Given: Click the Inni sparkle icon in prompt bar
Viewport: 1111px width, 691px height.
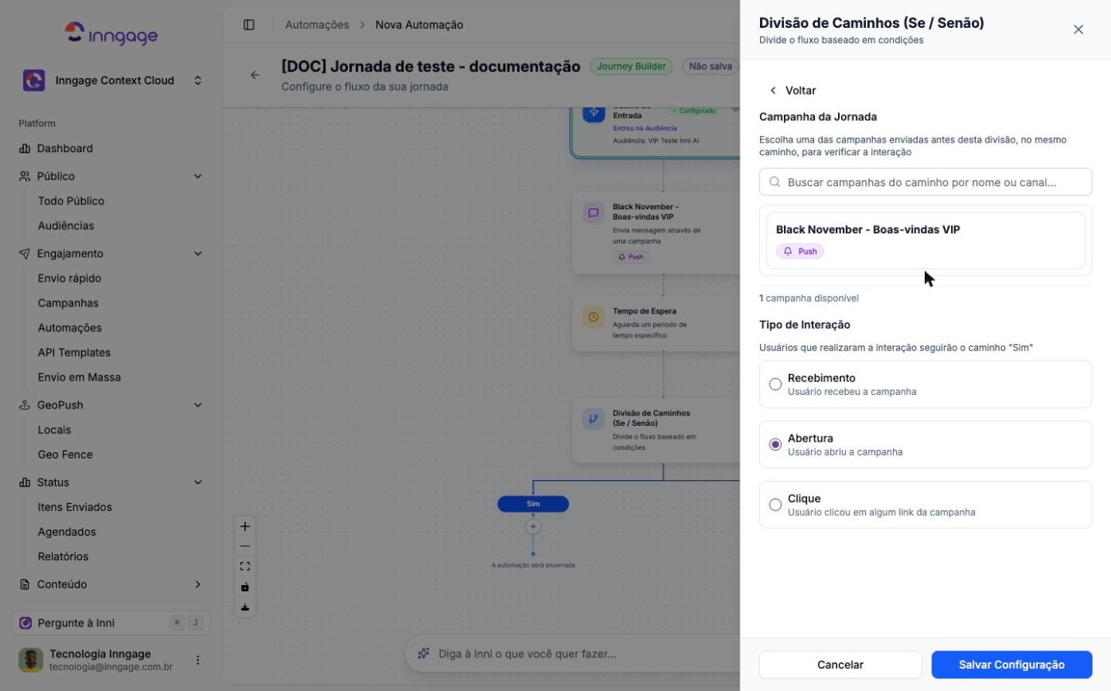Looking at the screenshot, I should click(424, 654).
